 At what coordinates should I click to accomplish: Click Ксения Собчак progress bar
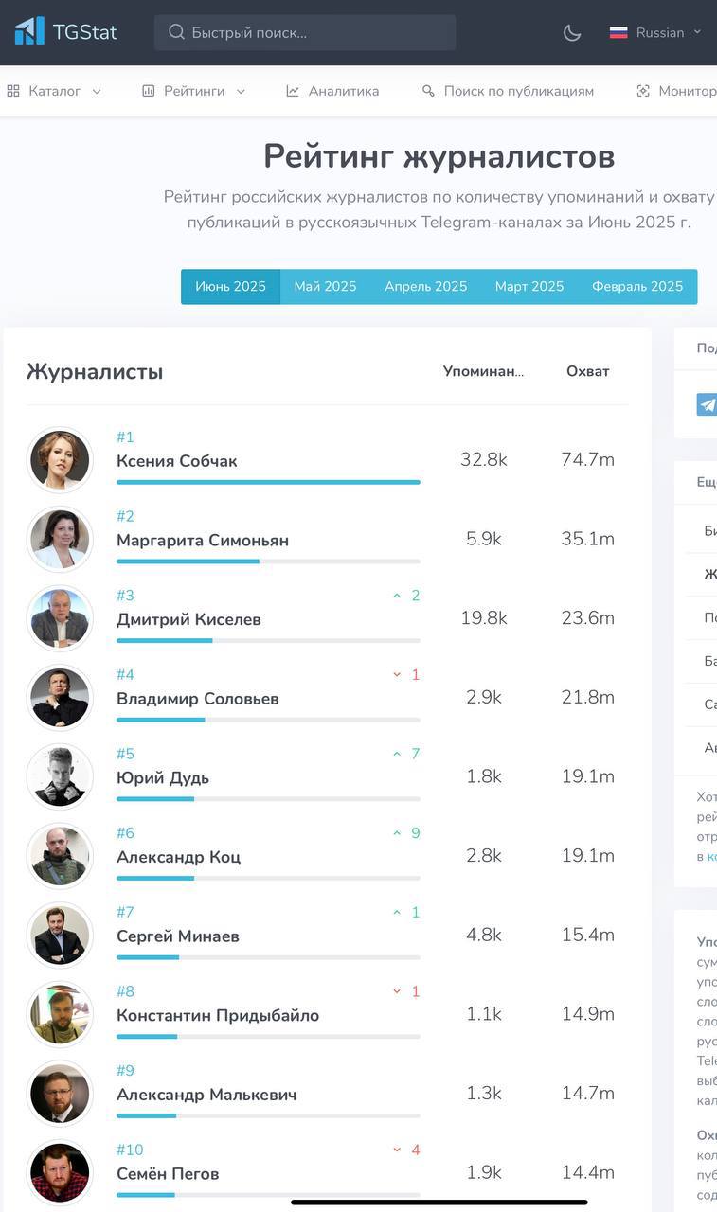click(268, 482)
